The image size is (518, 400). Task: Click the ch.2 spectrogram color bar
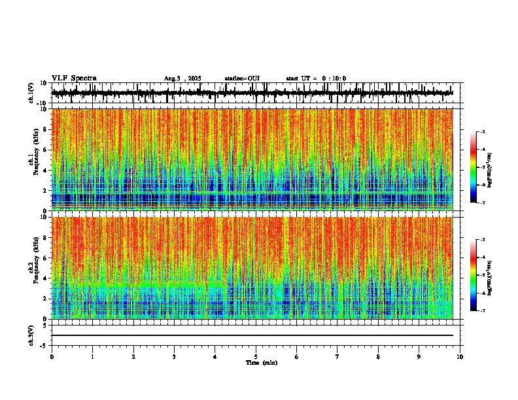pyautogui.click(x=474, y=275)
